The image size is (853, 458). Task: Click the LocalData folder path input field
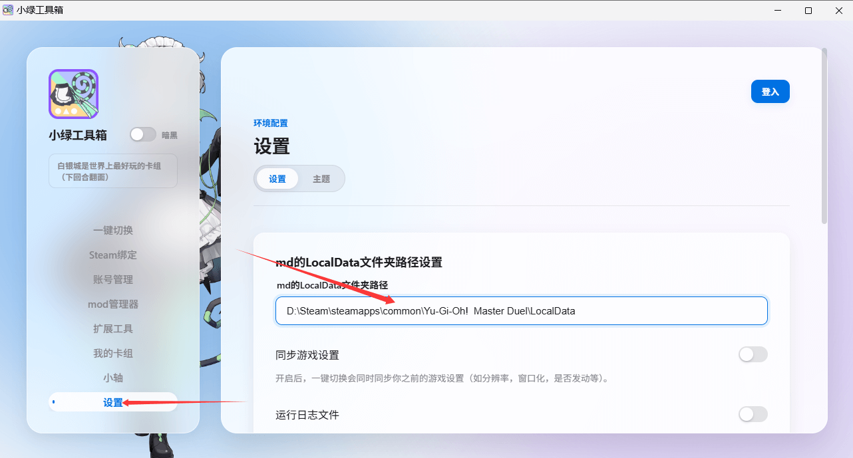[x=521, y=310]
